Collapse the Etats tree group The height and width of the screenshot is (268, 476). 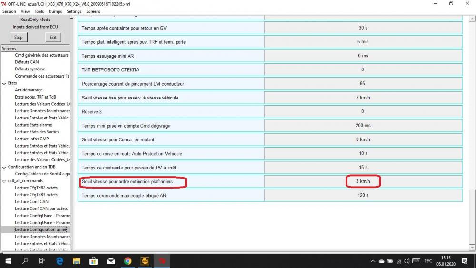(x=4, y=83)
